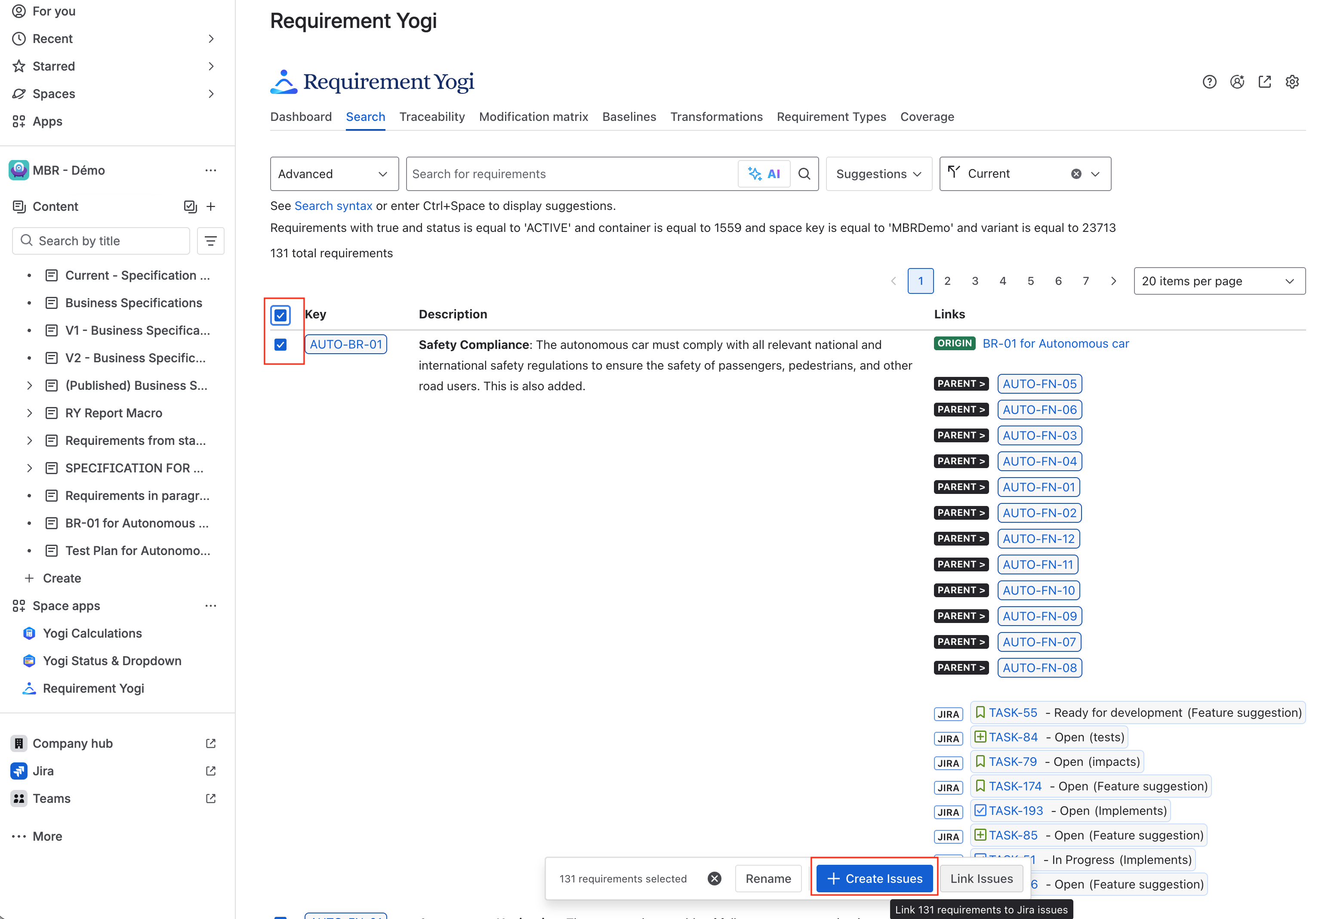Open the Transformations tab

click(x=716, y=117)
